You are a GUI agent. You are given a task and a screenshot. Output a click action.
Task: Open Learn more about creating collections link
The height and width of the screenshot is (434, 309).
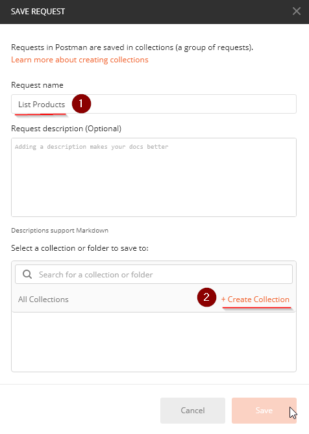[x=80, y=60]
